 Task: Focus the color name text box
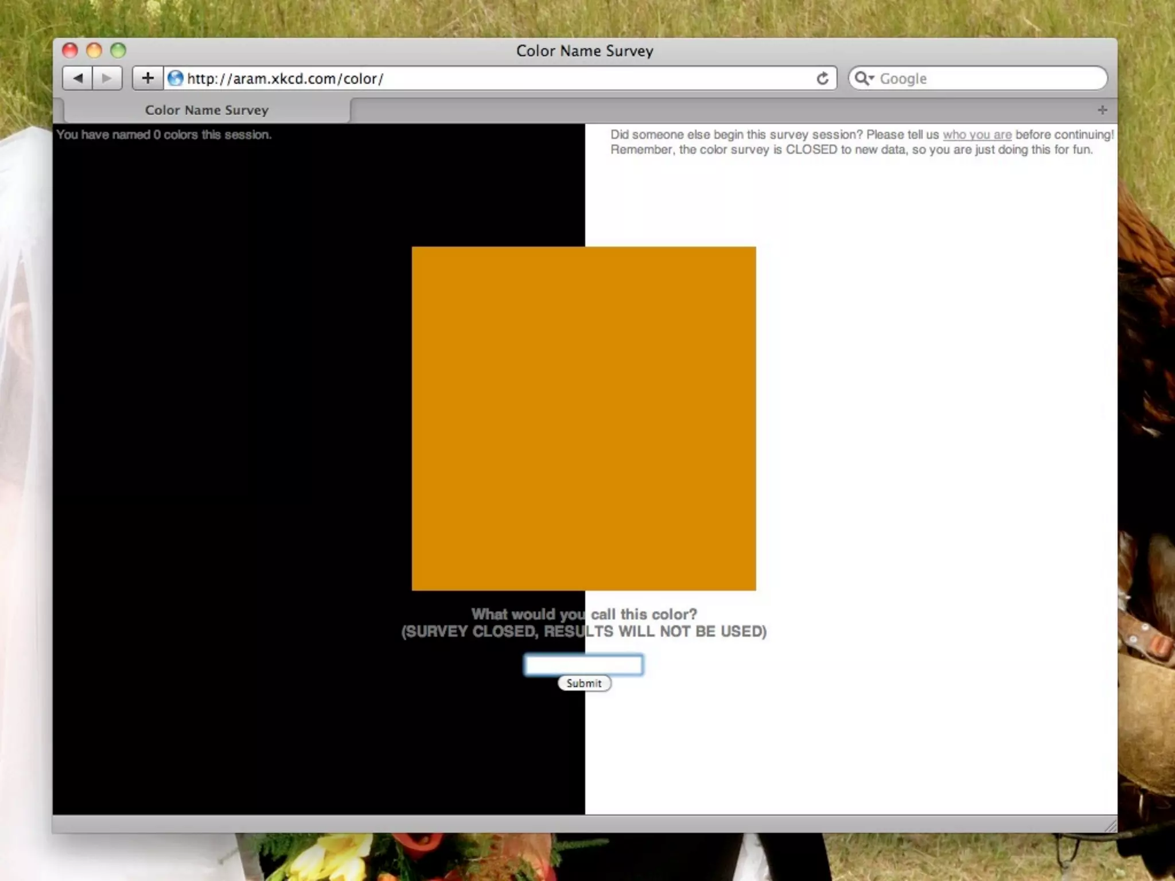tap(583, 665)
